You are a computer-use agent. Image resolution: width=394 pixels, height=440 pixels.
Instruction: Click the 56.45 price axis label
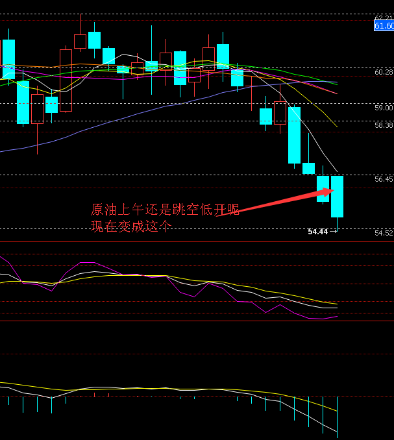(384, 178)
